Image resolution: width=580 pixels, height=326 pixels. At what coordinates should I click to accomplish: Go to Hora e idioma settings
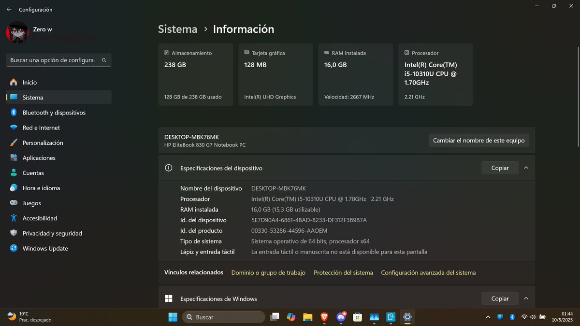(58, 188)
